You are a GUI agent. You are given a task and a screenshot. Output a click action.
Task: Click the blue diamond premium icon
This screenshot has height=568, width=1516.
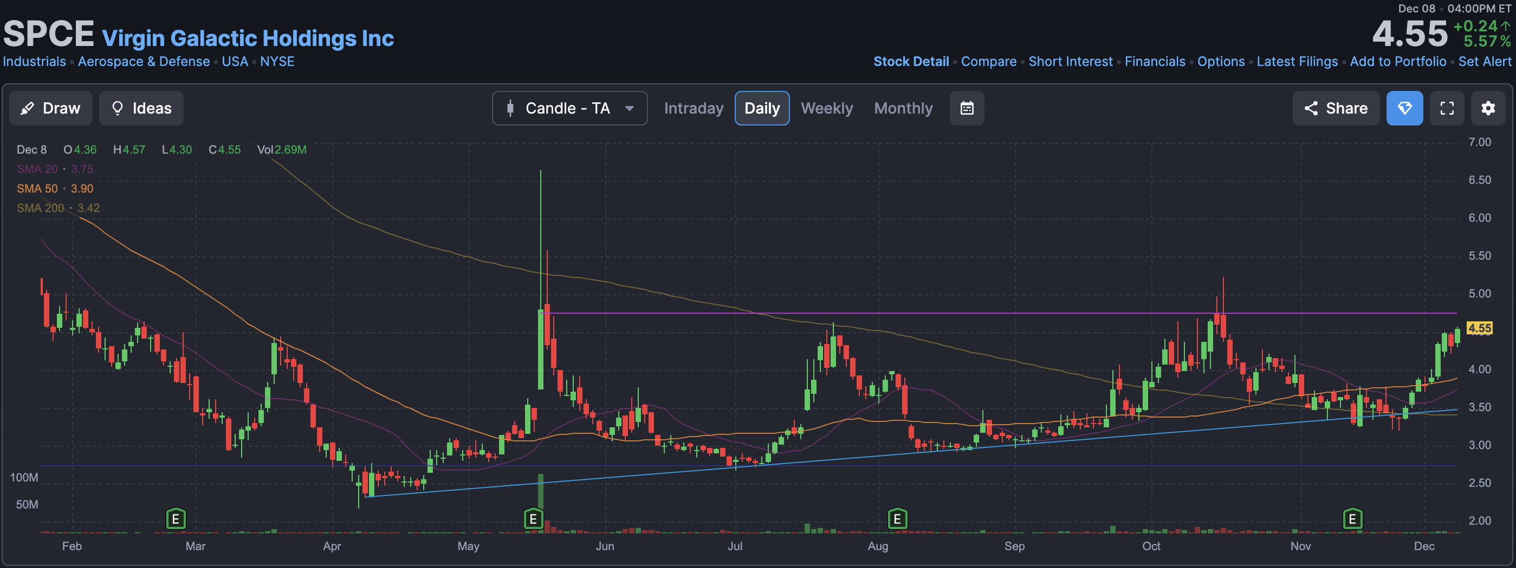point(1405,108)
